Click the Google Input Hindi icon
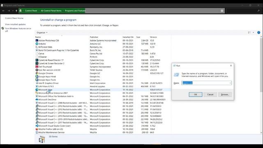 [37, 76]
